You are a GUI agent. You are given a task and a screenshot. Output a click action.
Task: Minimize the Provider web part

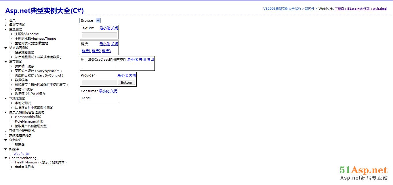click(123, 75)
